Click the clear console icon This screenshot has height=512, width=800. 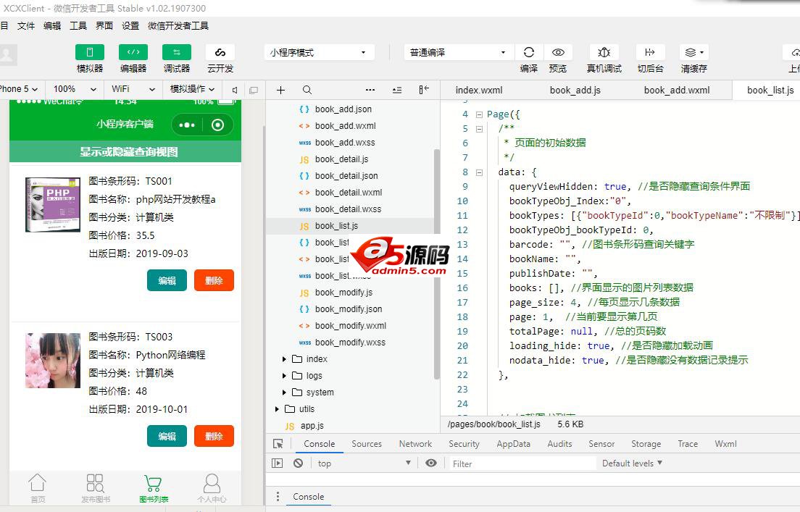298,463
